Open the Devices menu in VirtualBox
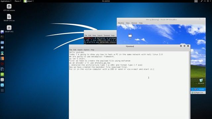The width and height of the screenshot is (212, 119). click(134, 23)
